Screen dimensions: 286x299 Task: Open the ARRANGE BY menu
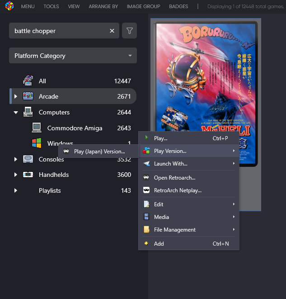click(x=103, y=6)
